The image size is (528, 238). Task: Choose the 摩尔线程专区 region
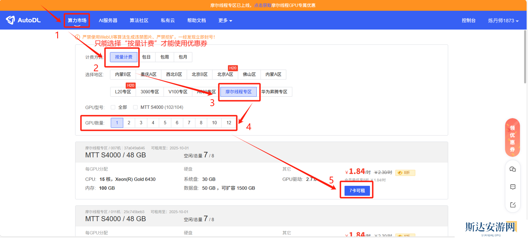click(238, 92)
